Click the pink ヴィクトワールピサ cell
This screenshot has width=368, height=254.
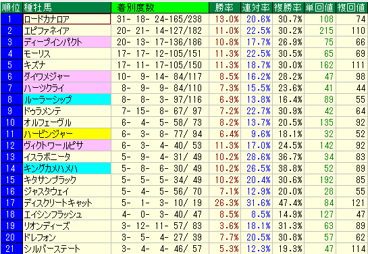(x=67, y=145)
